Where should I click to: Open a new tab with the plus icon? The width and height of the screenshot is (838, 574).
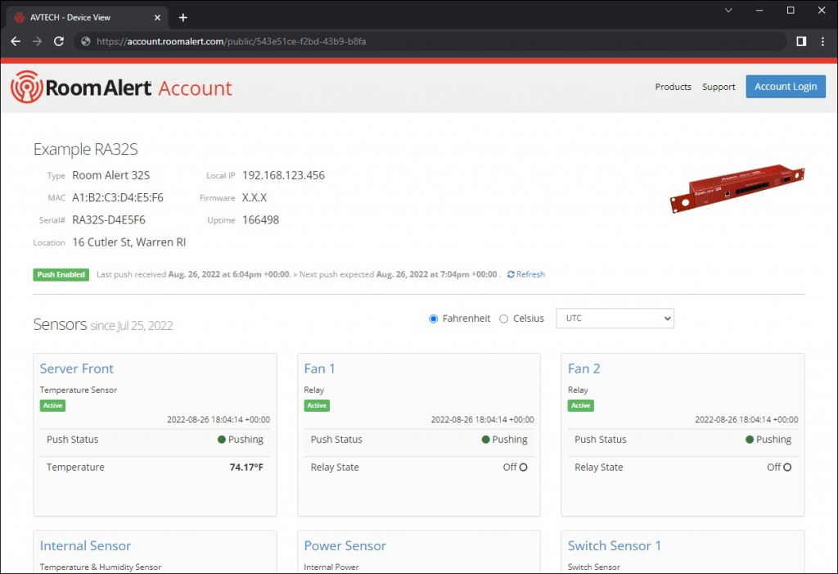click(182, 16)
